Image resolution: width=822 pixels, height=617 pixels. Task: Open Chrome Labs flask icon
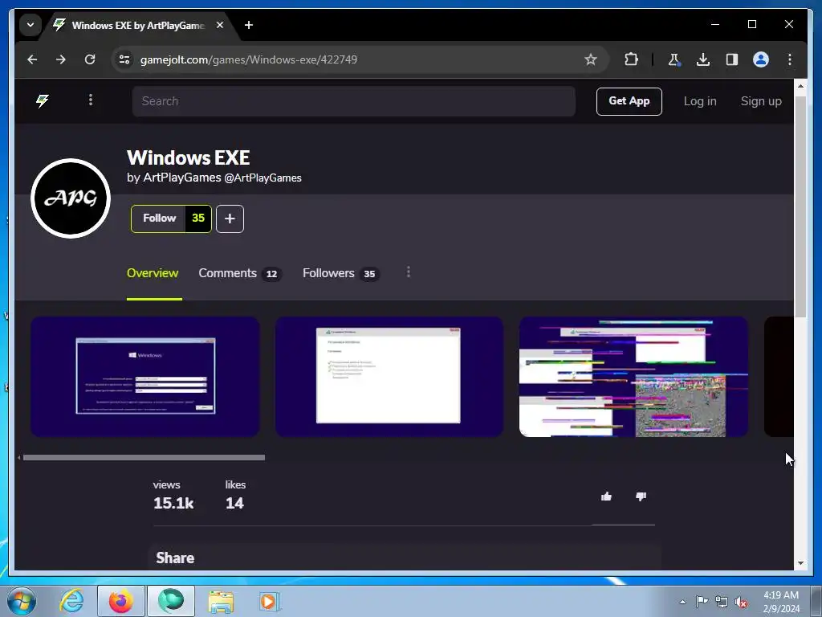674,59
